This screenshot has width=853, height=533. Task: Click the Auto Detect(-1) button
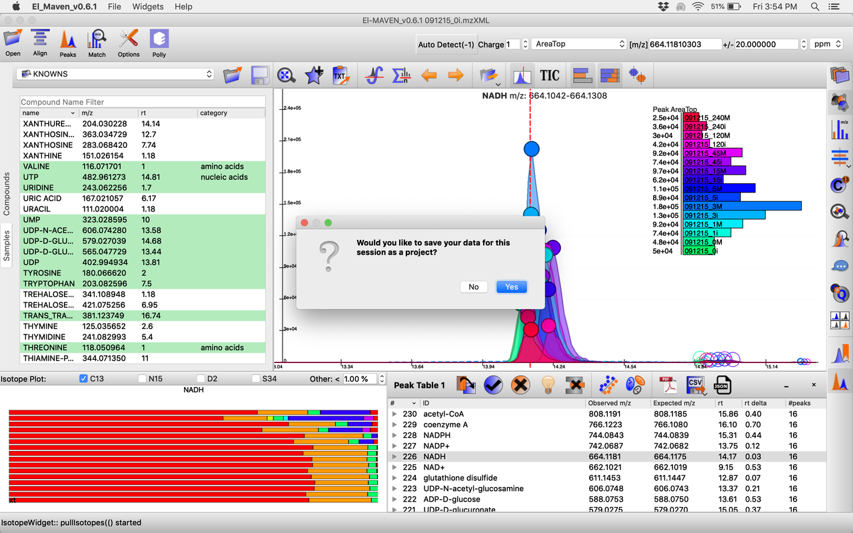(x=446, y=45)
